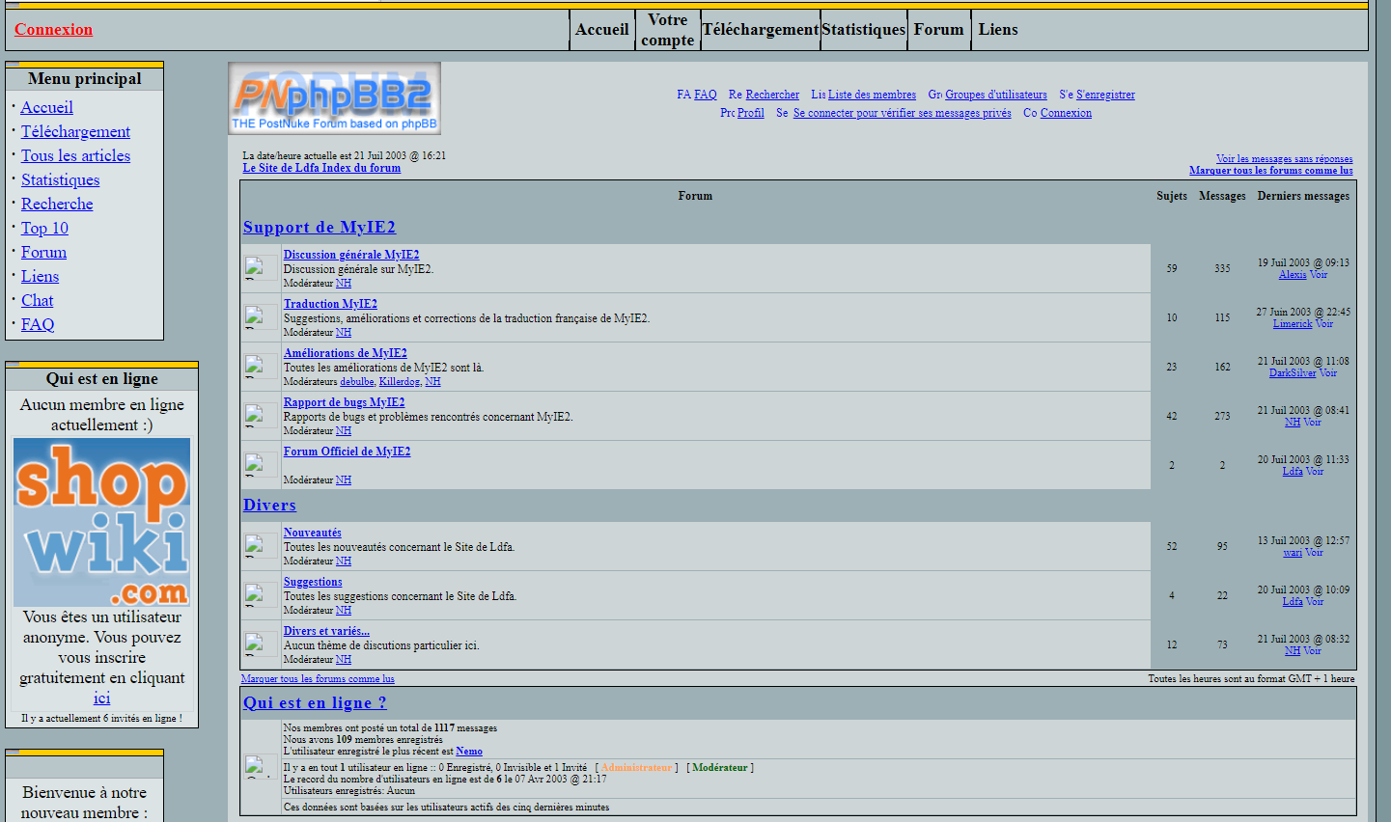Open Le Site de Ldfa Index du forum

[x=321, y=168]
